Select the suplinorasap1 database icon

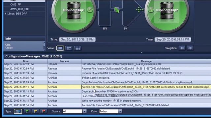(74, 10)
